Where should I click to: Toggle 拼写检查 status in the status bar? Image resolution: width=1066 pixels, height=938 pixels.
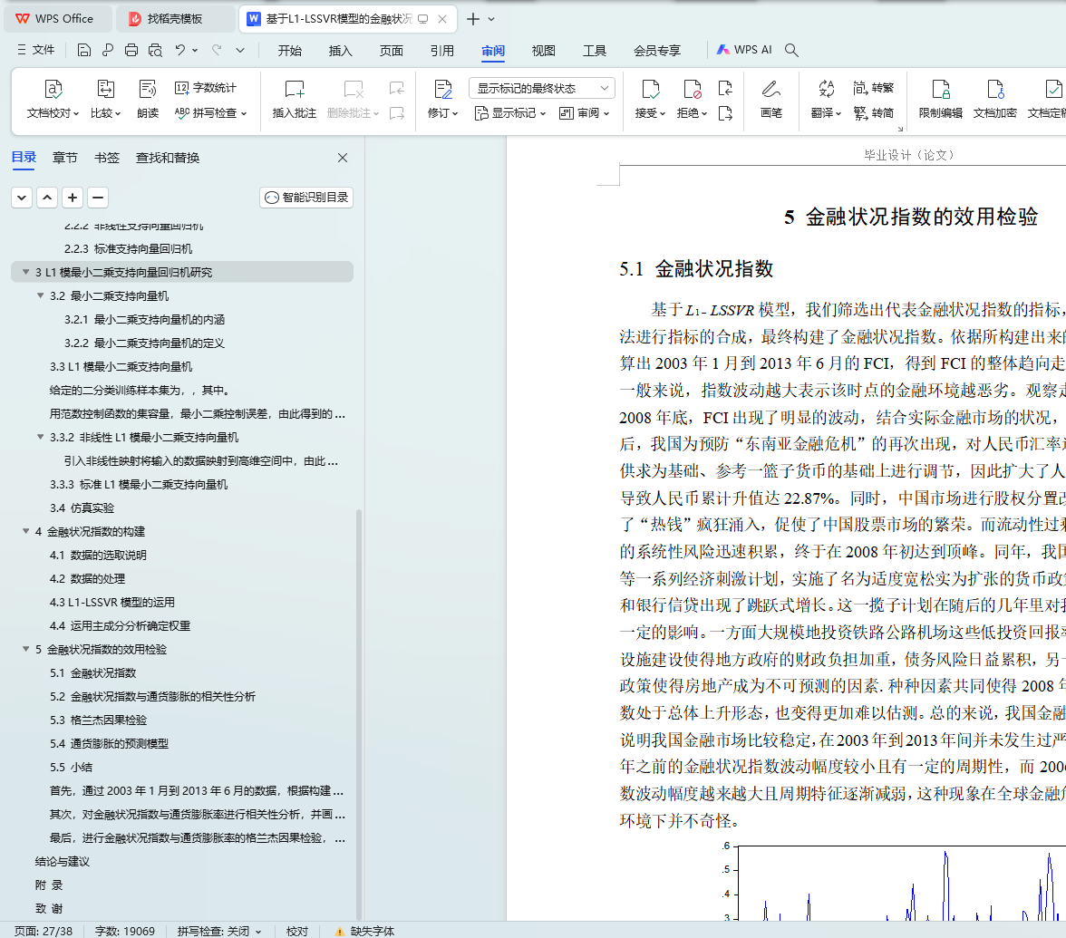(219, 931)
